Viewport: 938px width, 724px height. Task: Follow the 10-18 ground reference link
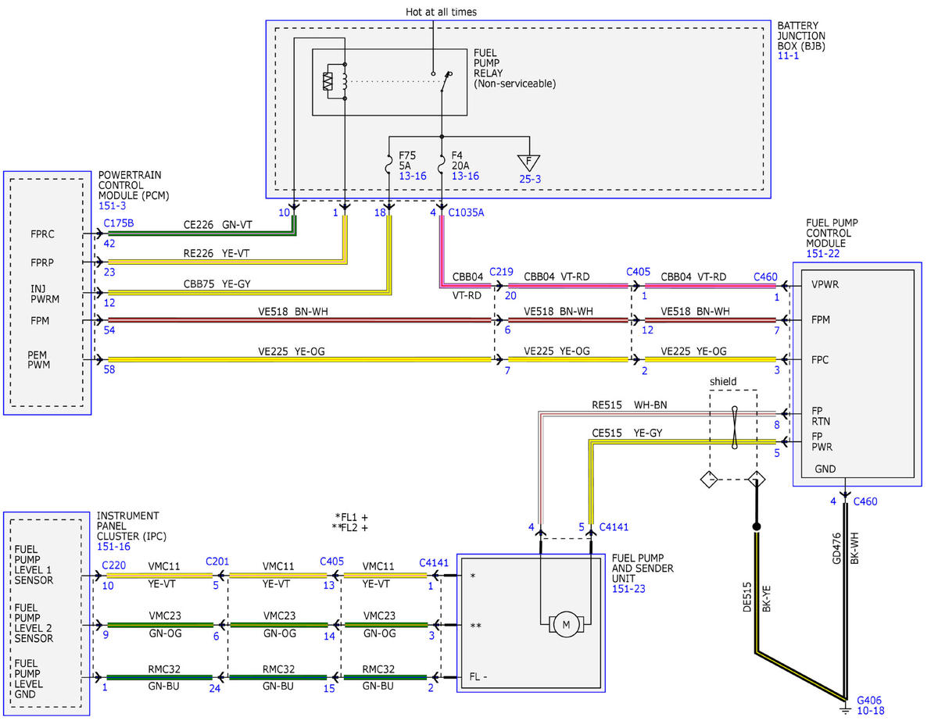point(871,711)
